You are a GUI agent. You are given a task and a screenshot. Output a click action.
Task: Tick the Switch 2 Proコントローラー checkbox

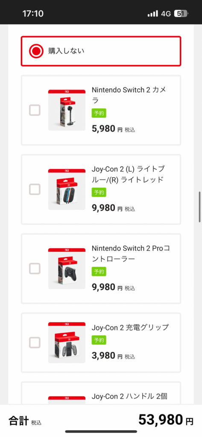[35, 268]
